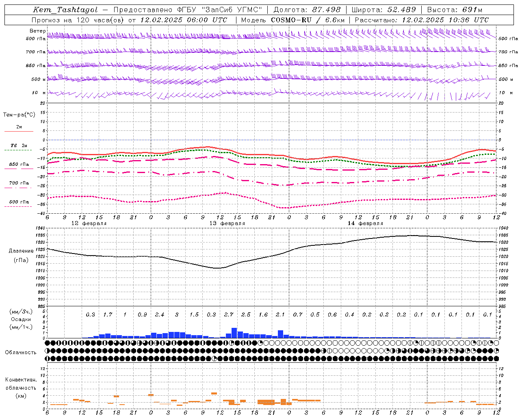Click the forecast start time '12.02.2025 06:00 UTC'

(185, 20)
